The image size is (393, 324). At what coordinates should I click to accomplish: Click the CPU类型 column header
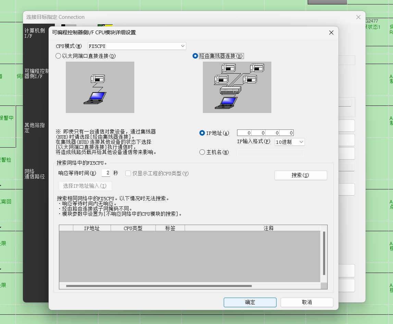point(133,228)
